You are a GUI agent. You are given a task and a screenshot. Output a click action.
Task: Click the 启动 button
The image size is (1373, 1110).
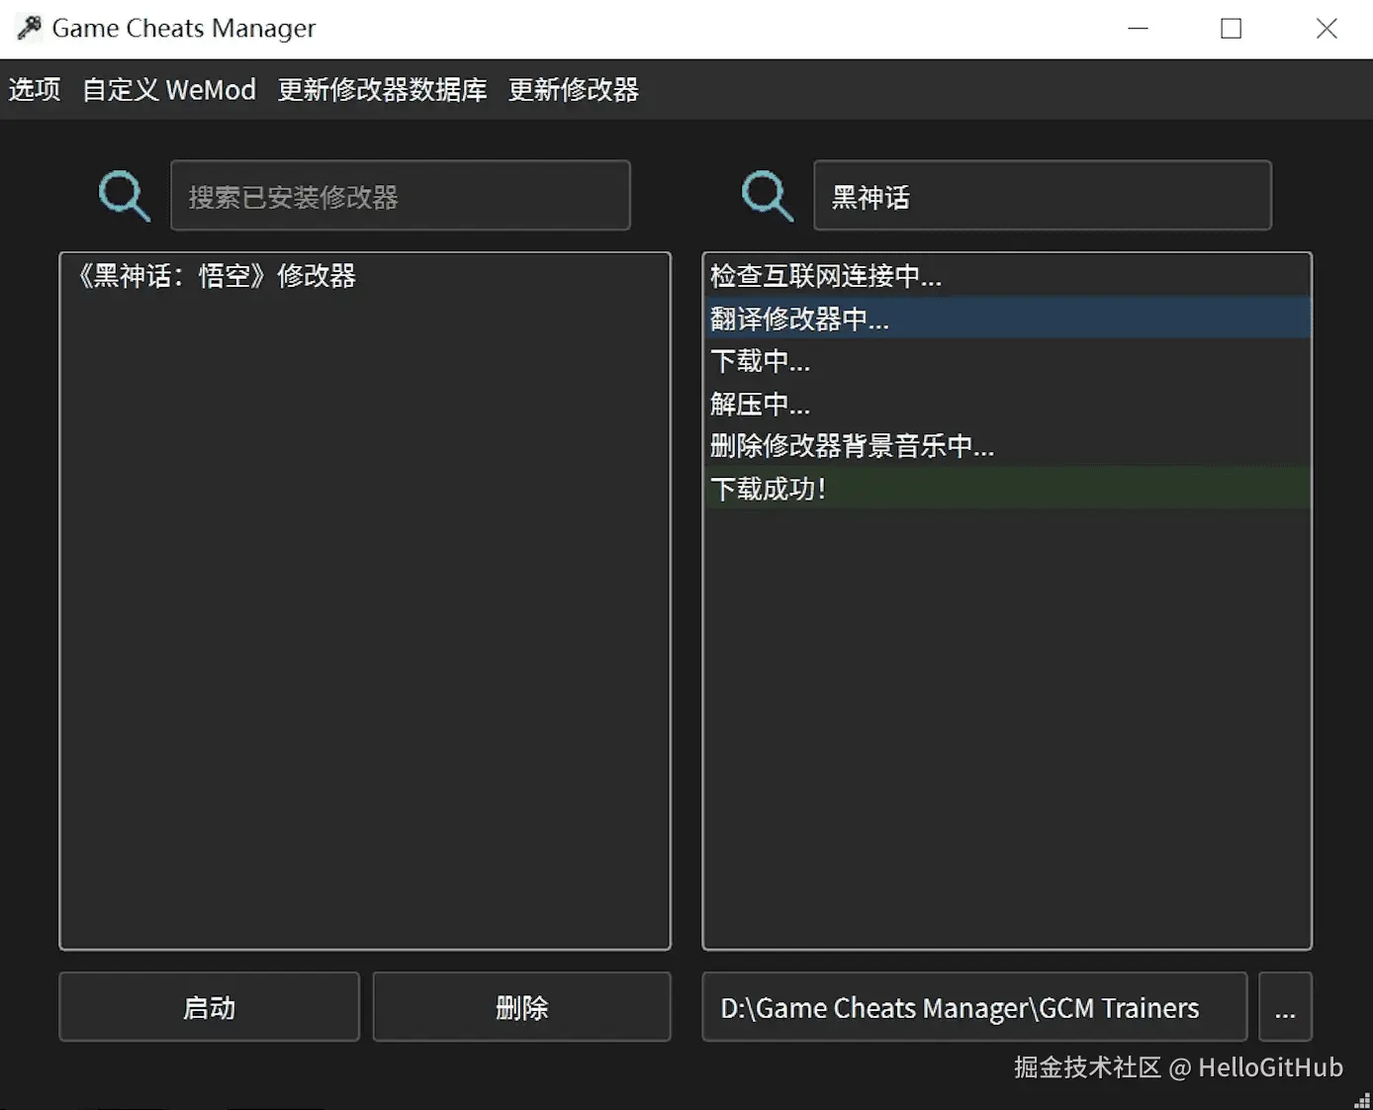click(210, 1007)
